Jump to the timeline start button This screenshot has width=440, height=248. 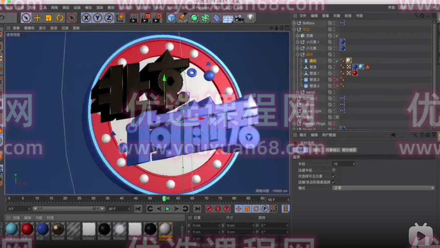coord(138,208)
